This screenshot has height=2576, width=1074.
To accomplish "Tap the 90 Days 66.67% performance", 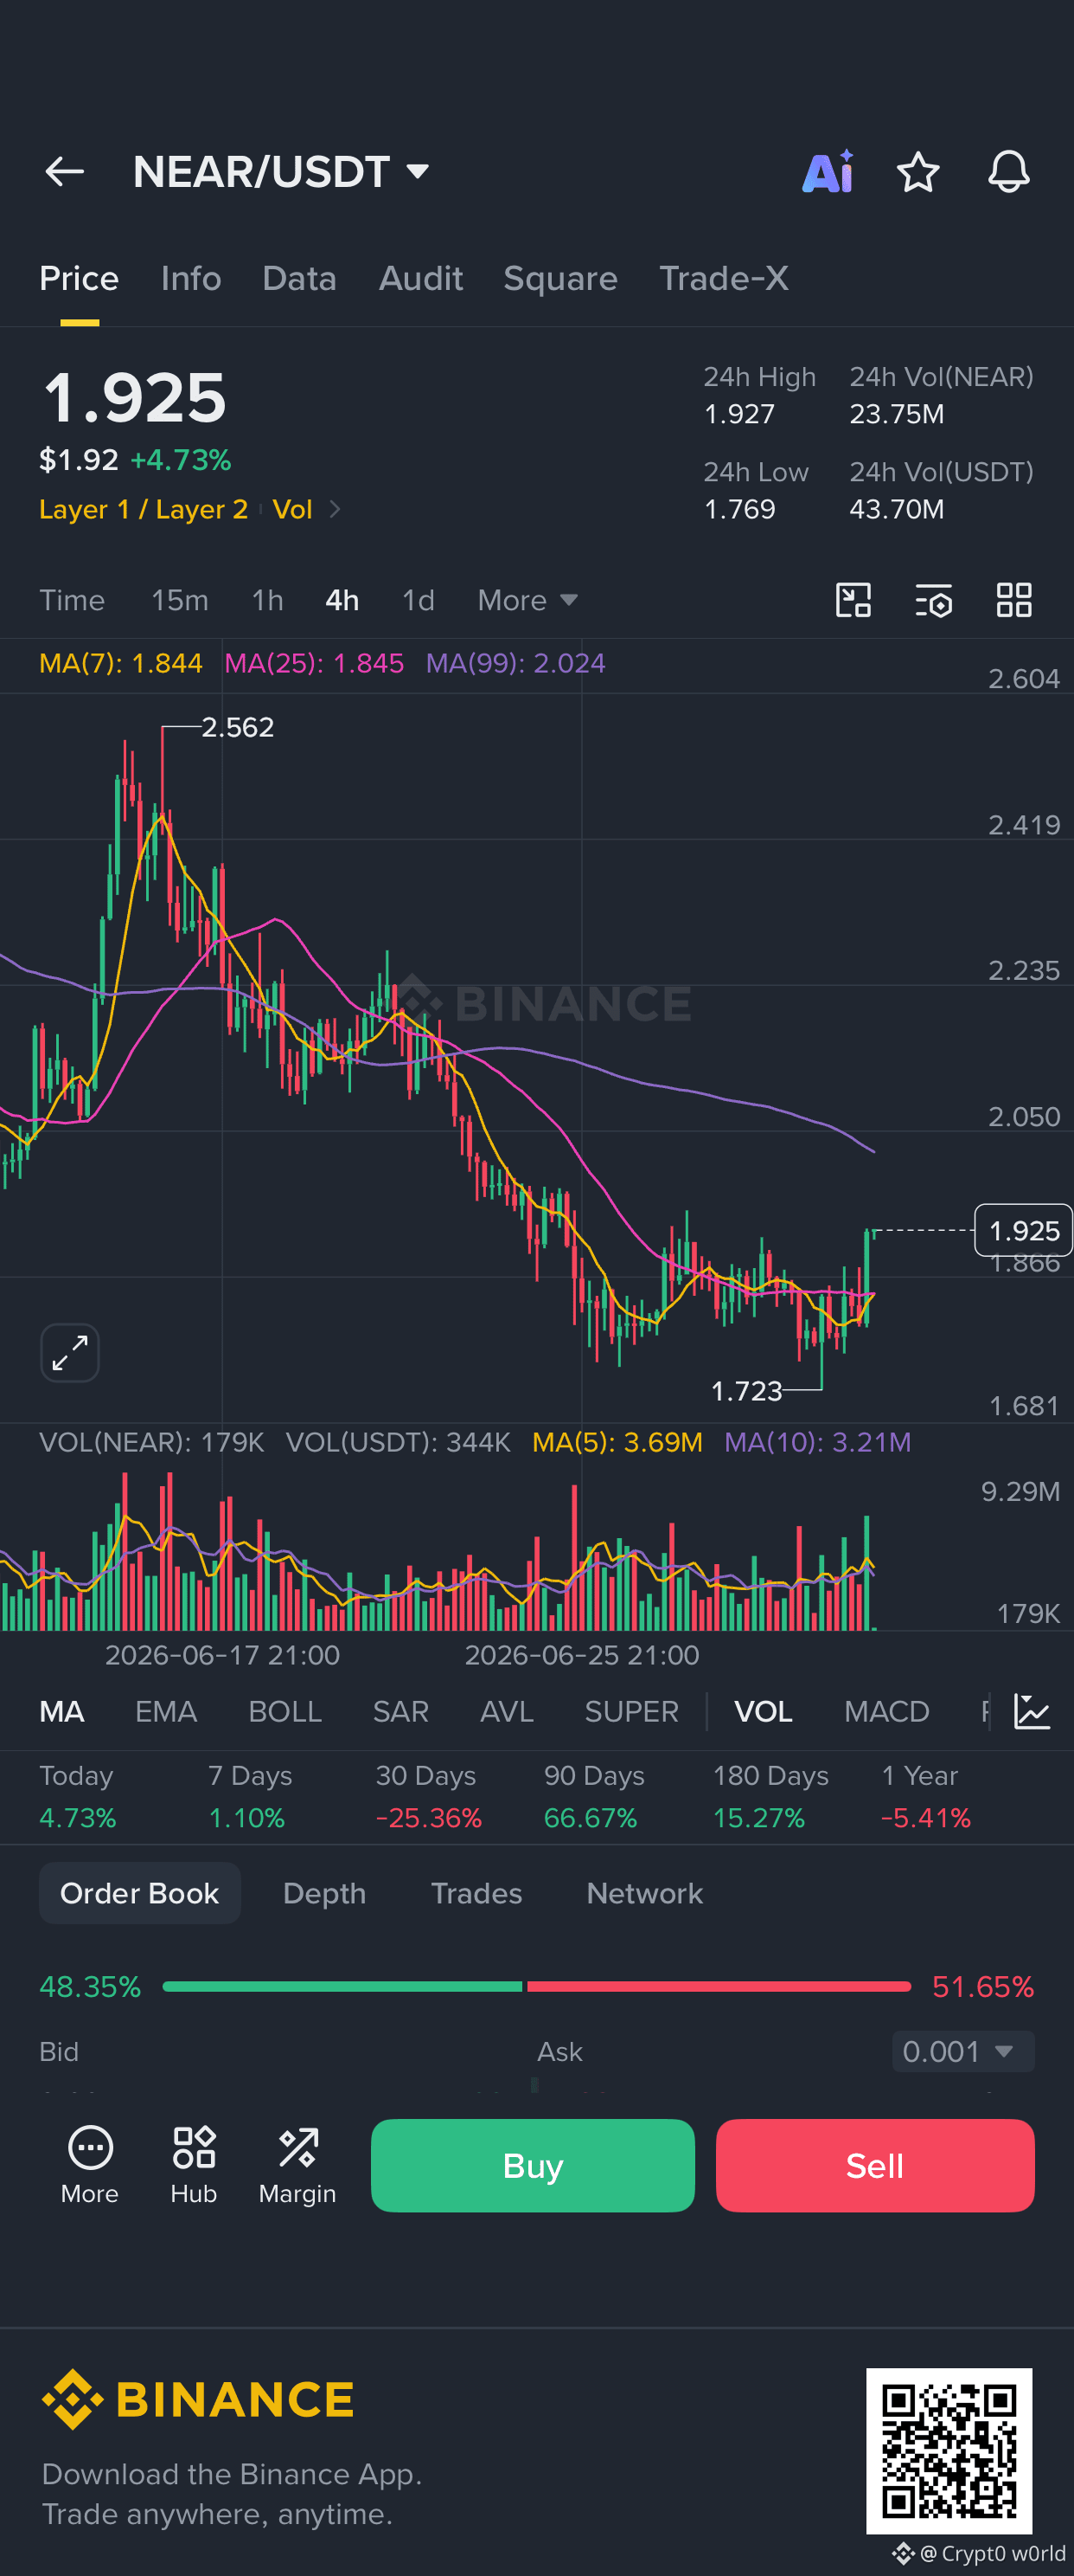I will point(594,1797).
